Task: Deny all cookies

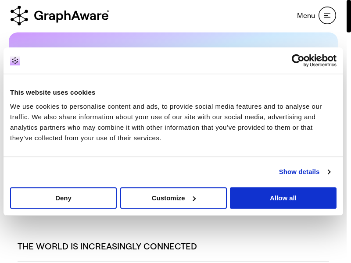Action: click(63, 198)
